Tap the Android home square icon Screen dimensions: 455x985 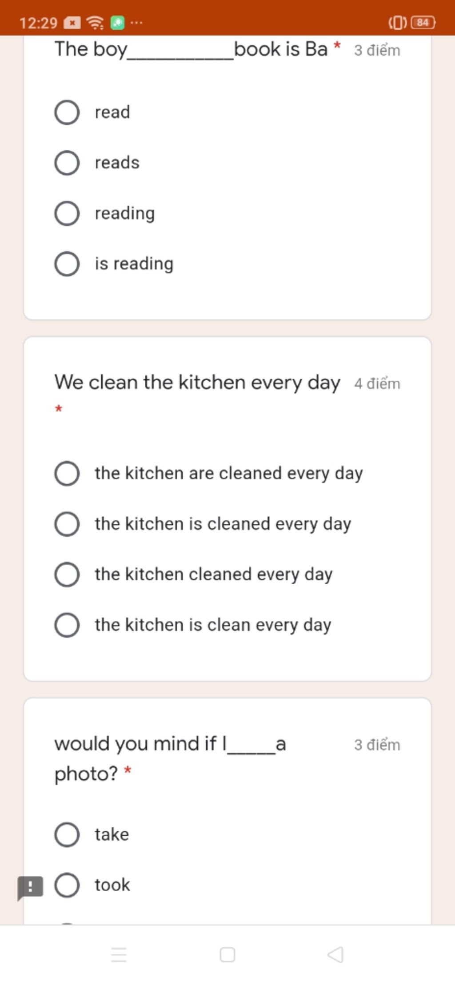pyautogui.click(x=227, y=954)
